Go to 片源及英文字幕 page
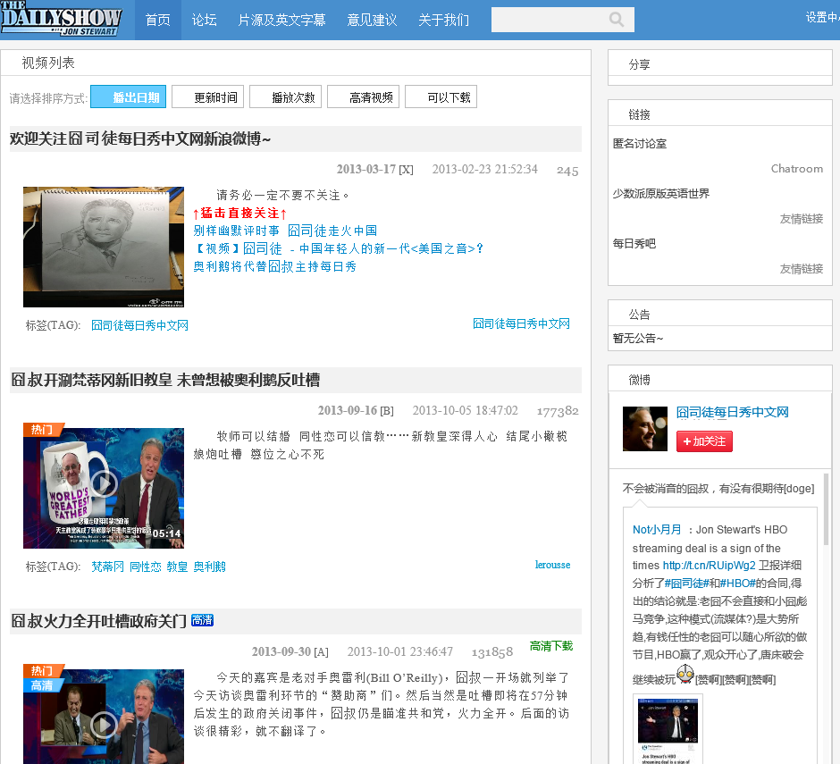The height and width of the screenshot is (764, 840). coord(281,20)
